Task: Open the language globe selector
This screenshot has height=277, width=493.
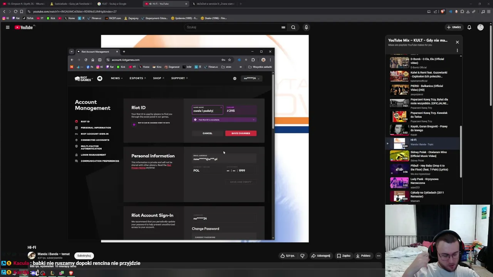Action: (235, 78)
